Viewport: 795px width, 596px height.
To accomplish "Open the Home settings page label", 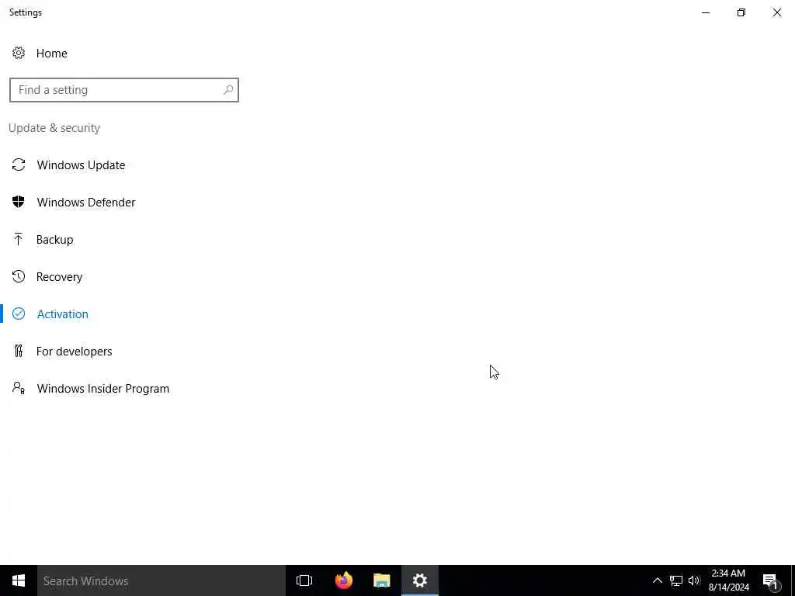I will (52, 54).
